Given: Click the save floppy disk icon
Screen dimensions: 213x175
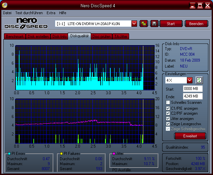Looking at the screenshot, I should (154, 23).
